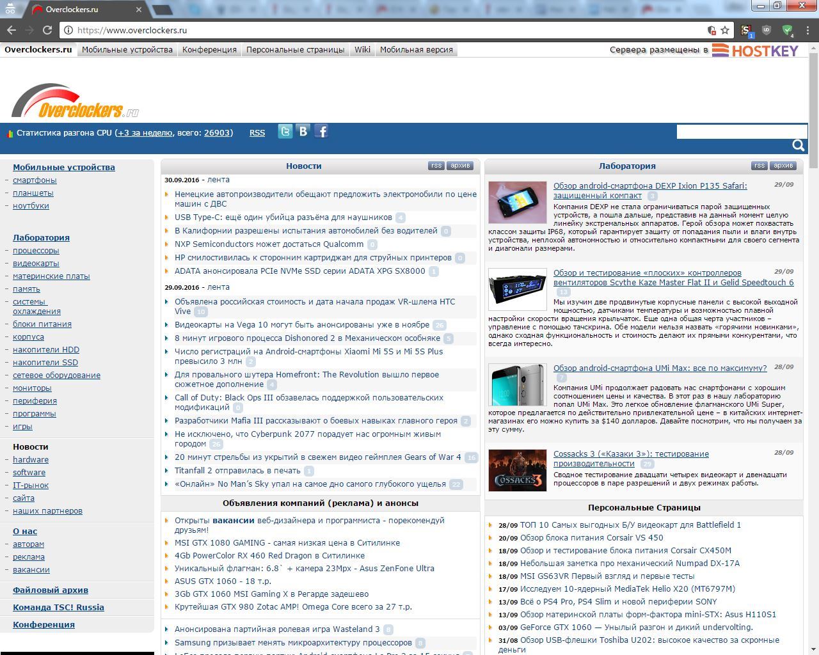Screen dimensions: 819x655
Task: Open видеокарты sidebar link
Action: click(36, 264)
